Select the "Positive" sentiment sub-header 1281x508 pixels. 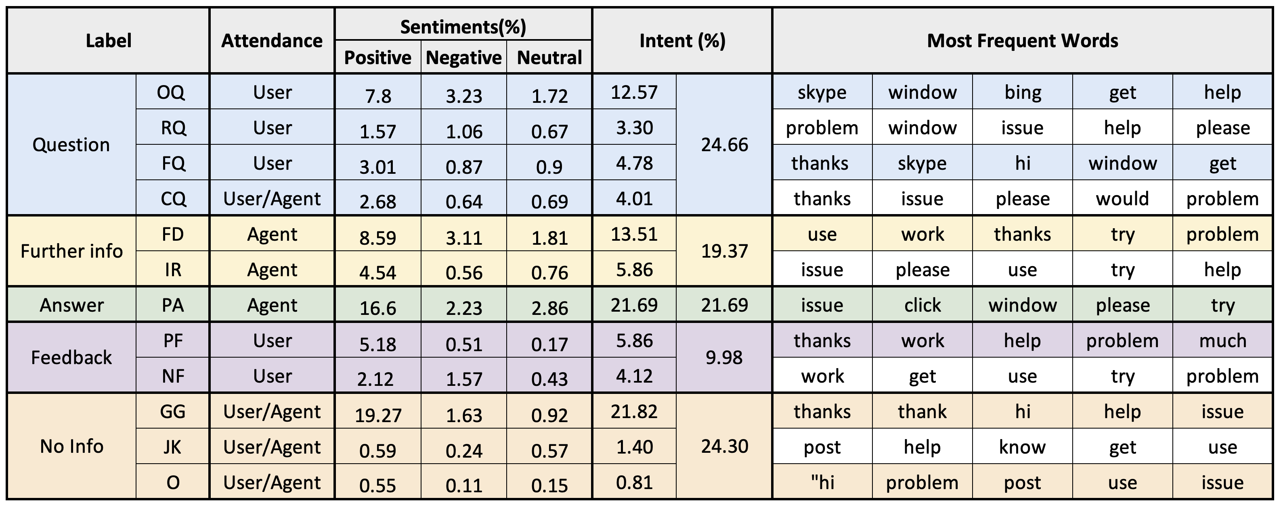(378, 58)
